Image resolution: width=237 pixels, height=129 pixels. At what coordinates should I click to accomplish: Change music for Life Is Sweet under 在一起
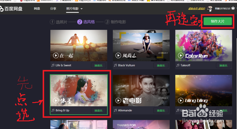[x=98, y=66]
